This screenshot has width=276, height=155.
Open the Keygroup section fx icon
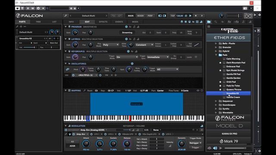(x=132, y=51)
